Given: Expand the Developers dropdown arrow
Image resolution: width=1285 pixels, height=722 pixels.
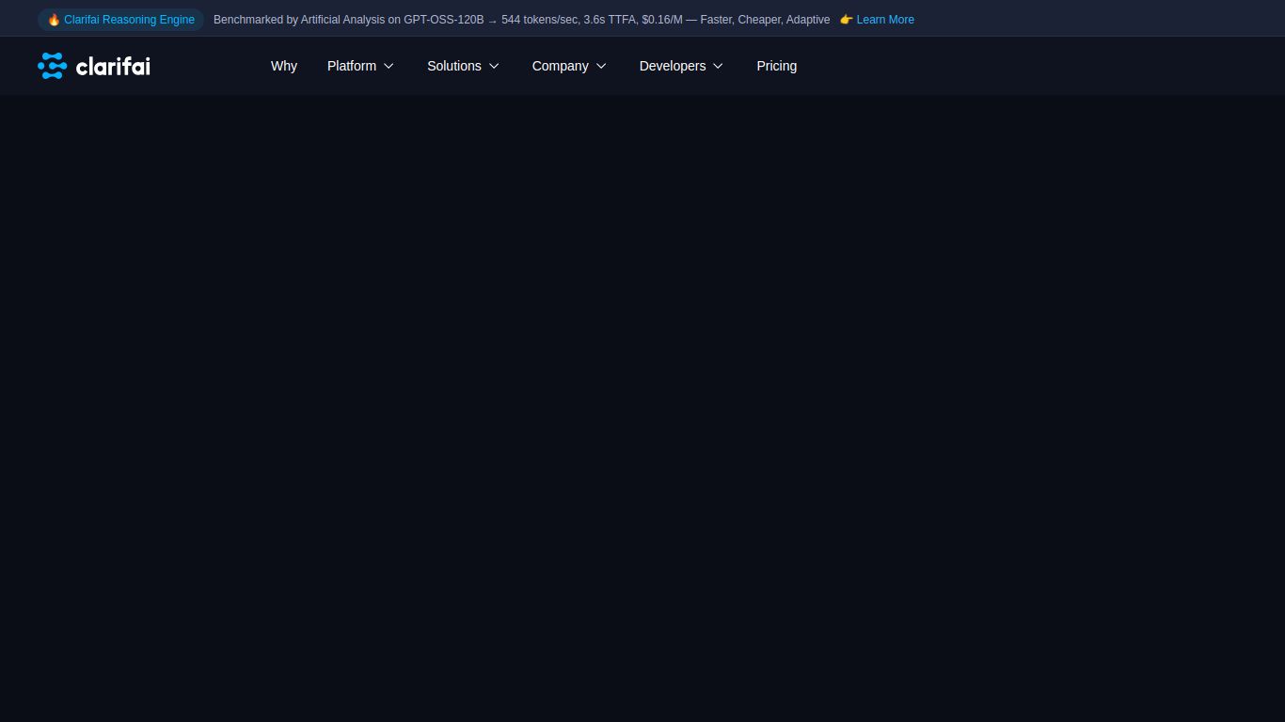Looking at the screenshot, I should tap(718, 67).
